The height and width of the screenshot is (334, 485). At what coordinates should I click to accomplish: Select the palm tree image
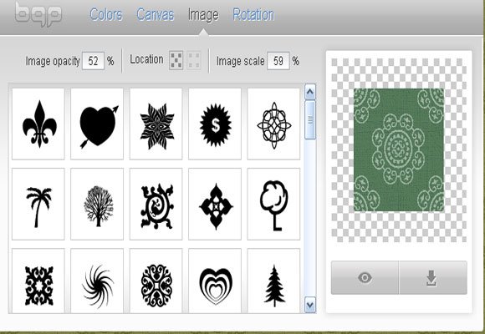coord(38,204)
